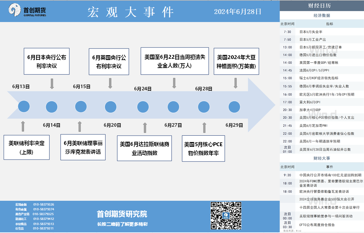
Task: Click the 美国至6月28日当周石油钻井总数 row
Action: coord(322,149)
